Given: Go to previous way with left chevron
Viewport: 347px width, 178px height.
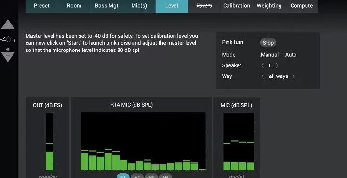Looking at the screenshot, I should click(263, 76).
